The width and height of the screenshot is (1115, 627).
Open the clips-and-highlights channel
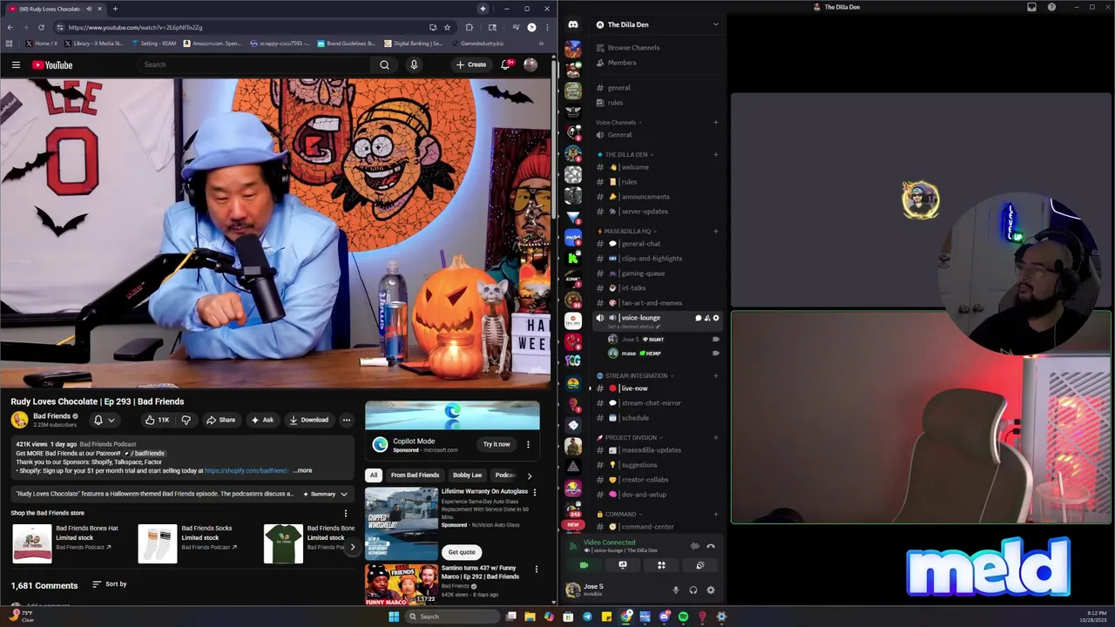click(658, 259)
